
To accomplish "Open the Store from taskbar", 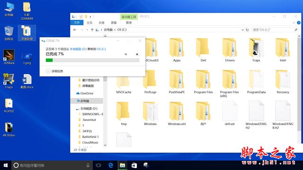I will [x=134, y=165].
